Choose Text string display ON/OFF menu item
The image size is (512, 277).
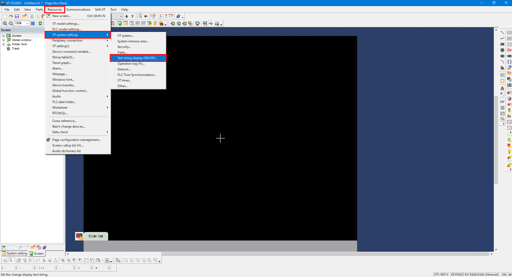(137, 58)
